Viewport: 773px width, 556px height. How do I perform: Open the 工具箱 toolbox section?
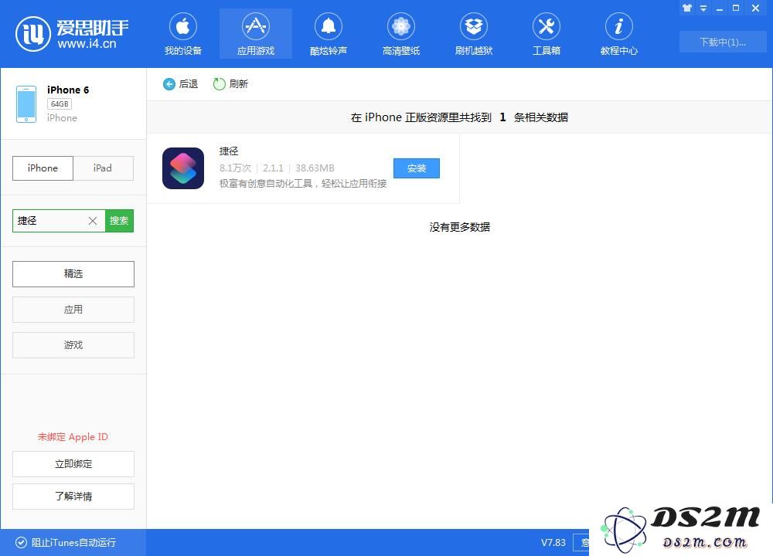pos(547,33)
